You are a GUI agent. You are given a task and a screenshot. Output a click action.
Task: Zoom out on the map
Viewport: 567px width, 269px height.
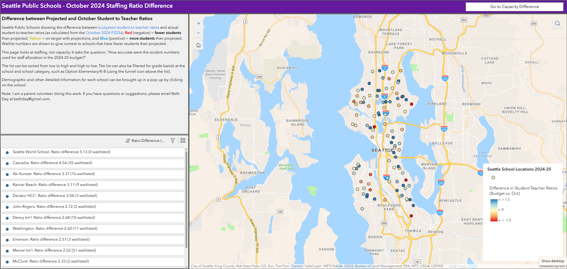pyautogui.click(x=199, y=33)
